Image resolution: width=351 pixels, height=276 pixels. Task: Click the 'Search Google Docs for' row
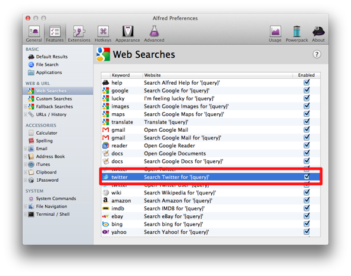point(211,162)
